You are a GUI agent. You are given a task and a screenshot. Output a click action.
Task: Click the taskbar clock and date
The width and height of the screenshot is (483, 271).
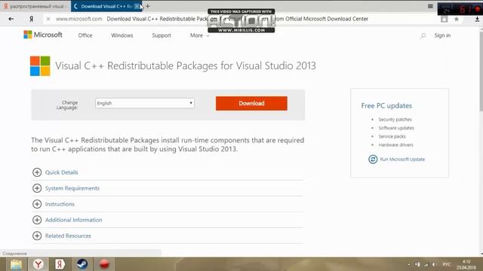pos(466,264)
